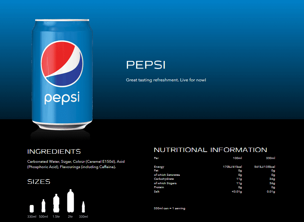The height and width of the screenshot is (222, 304).
Task: Select the INGREDIENTS section heading
Action: [54, 152]
